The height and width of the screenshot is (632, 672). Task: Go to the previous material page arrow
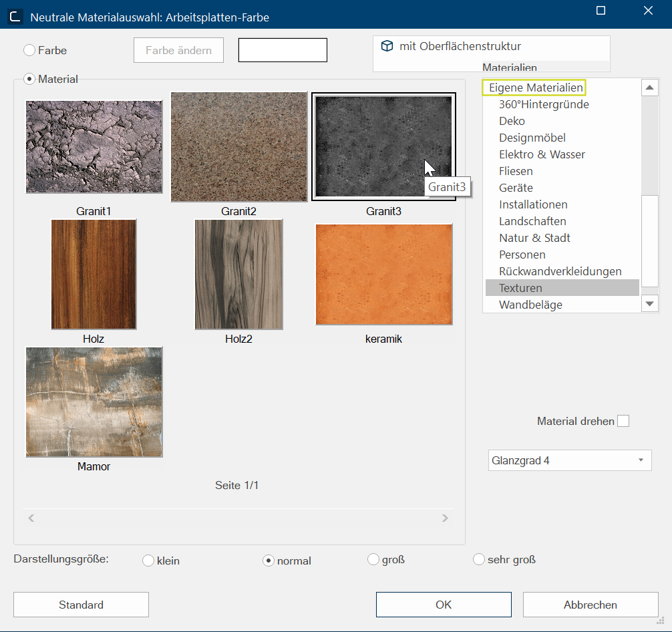coord(31,518)
